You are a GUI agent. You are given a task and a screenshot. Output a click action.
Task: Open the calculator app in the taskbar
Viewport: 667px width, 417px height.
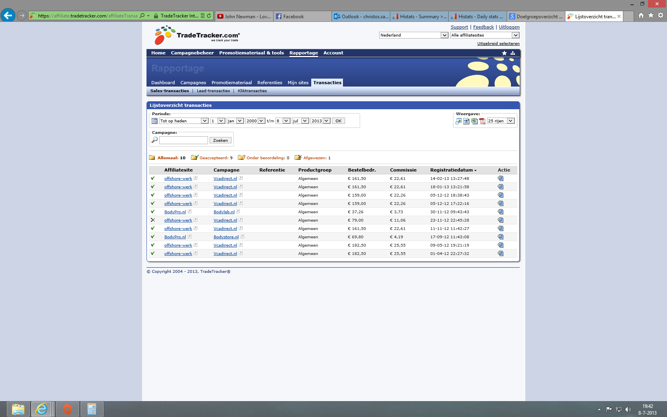point(92,409)
